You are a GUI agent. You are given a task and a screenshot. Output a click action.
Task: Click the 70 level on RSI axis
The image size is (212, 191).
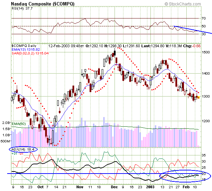(203, 18)
